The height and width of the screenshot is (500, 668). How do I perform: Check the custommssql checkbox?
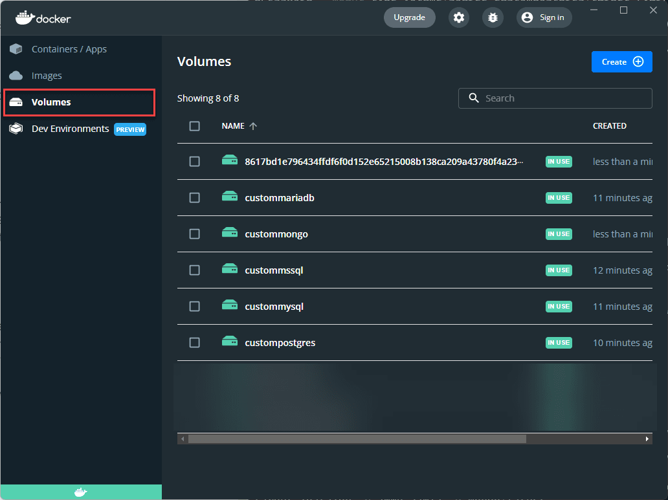tap(195, 270)
